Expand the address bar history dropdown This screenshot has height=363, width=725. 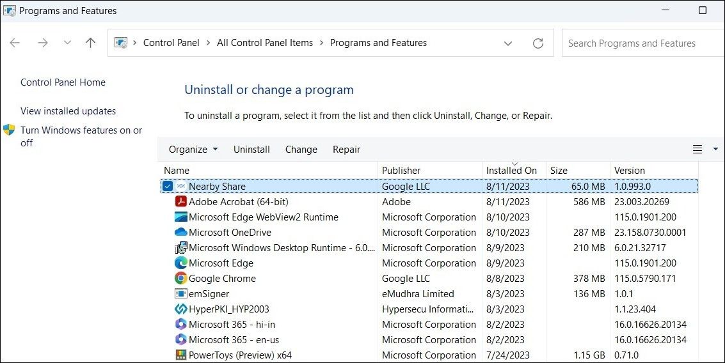[508, 43]
